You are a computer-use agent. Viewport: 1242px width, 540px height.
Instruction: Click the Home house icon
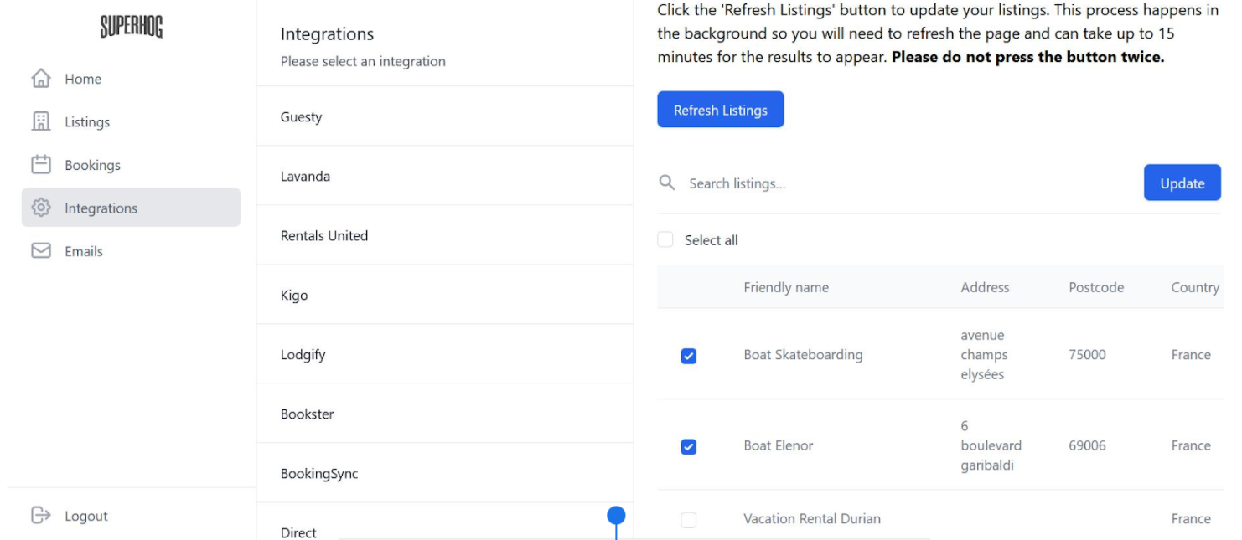[x=40, y=79]
